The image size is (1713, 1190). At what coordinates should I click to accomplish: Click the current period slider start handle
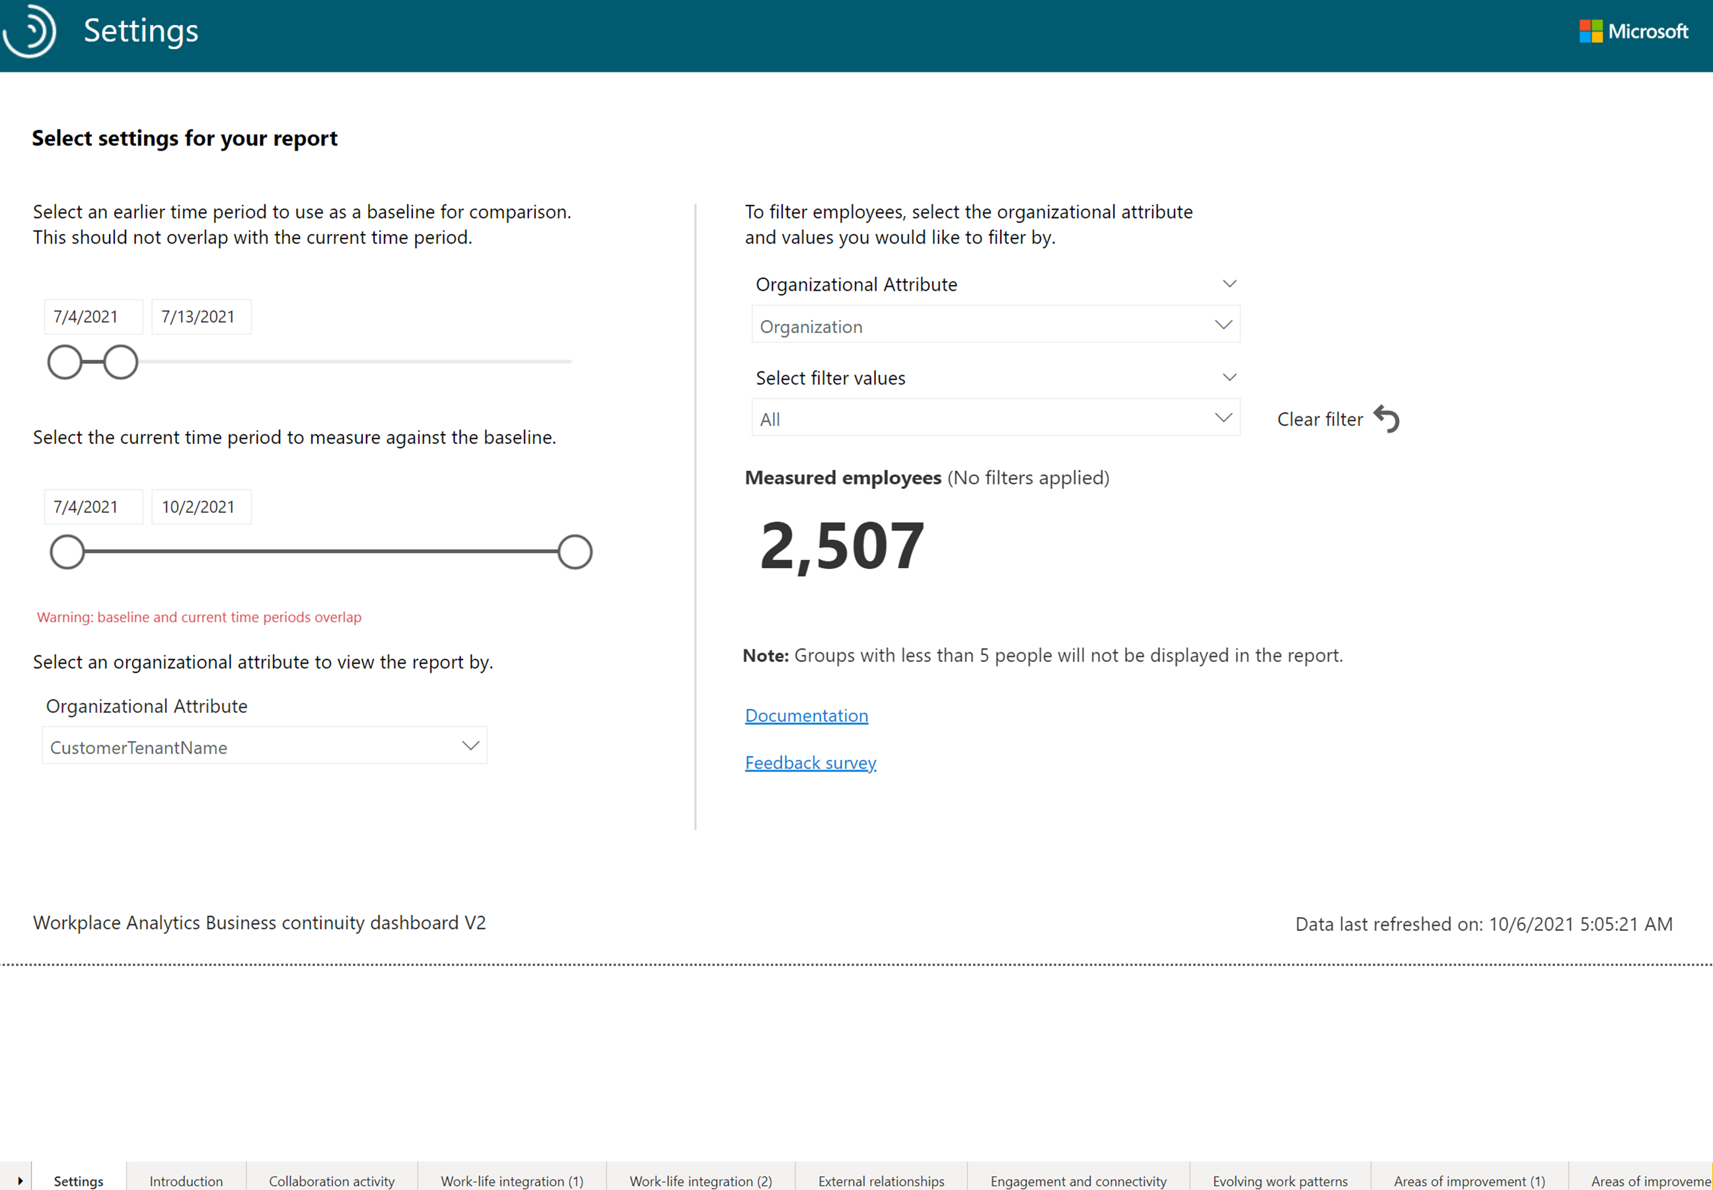tap(67, 552)
